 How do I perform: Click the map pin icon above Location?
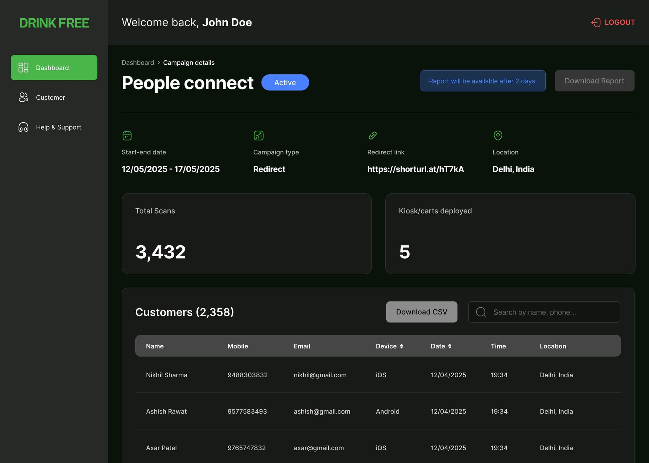tap(498, 135)
